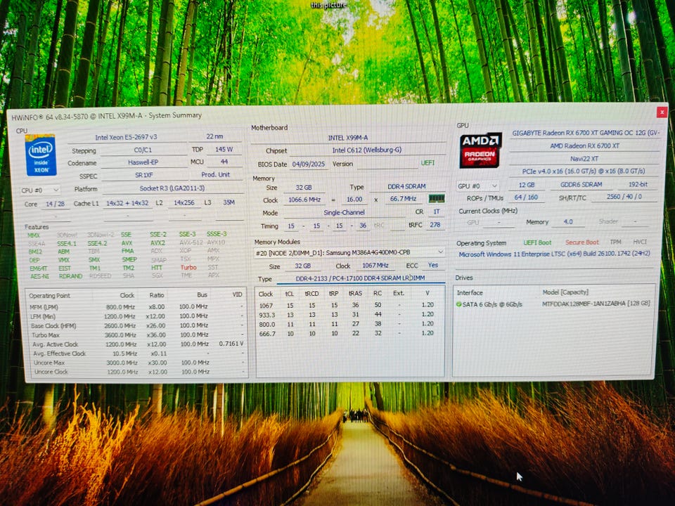Click the Core 14 / 28 count value
Image resolution: width=675 pixels, height=506 pixels.
55,204
